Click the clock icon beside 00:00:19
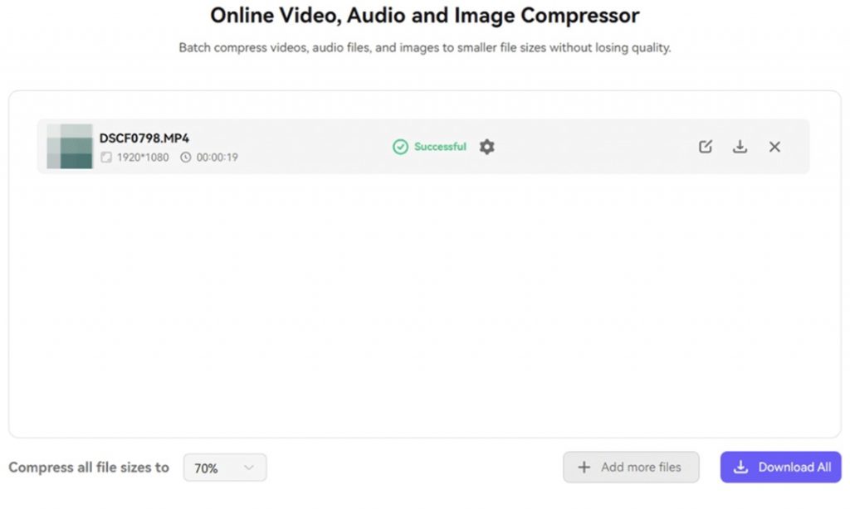Screen dimensions: 850x509 pos(186,158)
